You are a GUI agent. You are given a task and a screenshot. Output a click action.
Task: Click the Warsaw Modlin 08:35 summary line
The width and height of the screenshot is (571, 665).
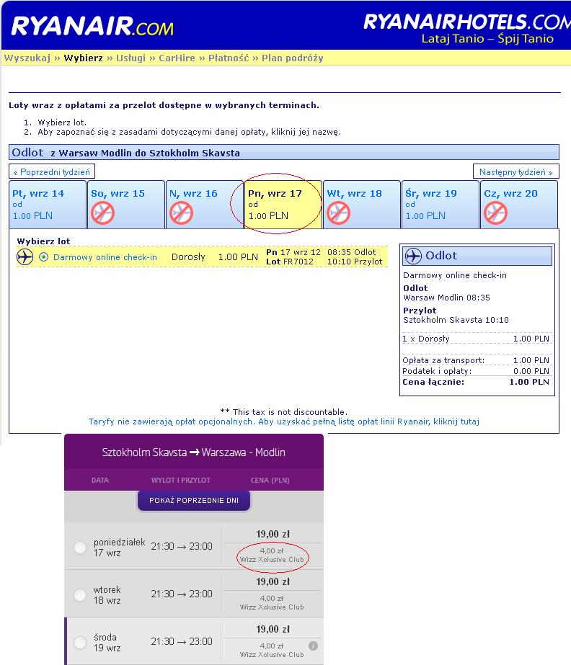pyautogui.click(x=446, y=298)
